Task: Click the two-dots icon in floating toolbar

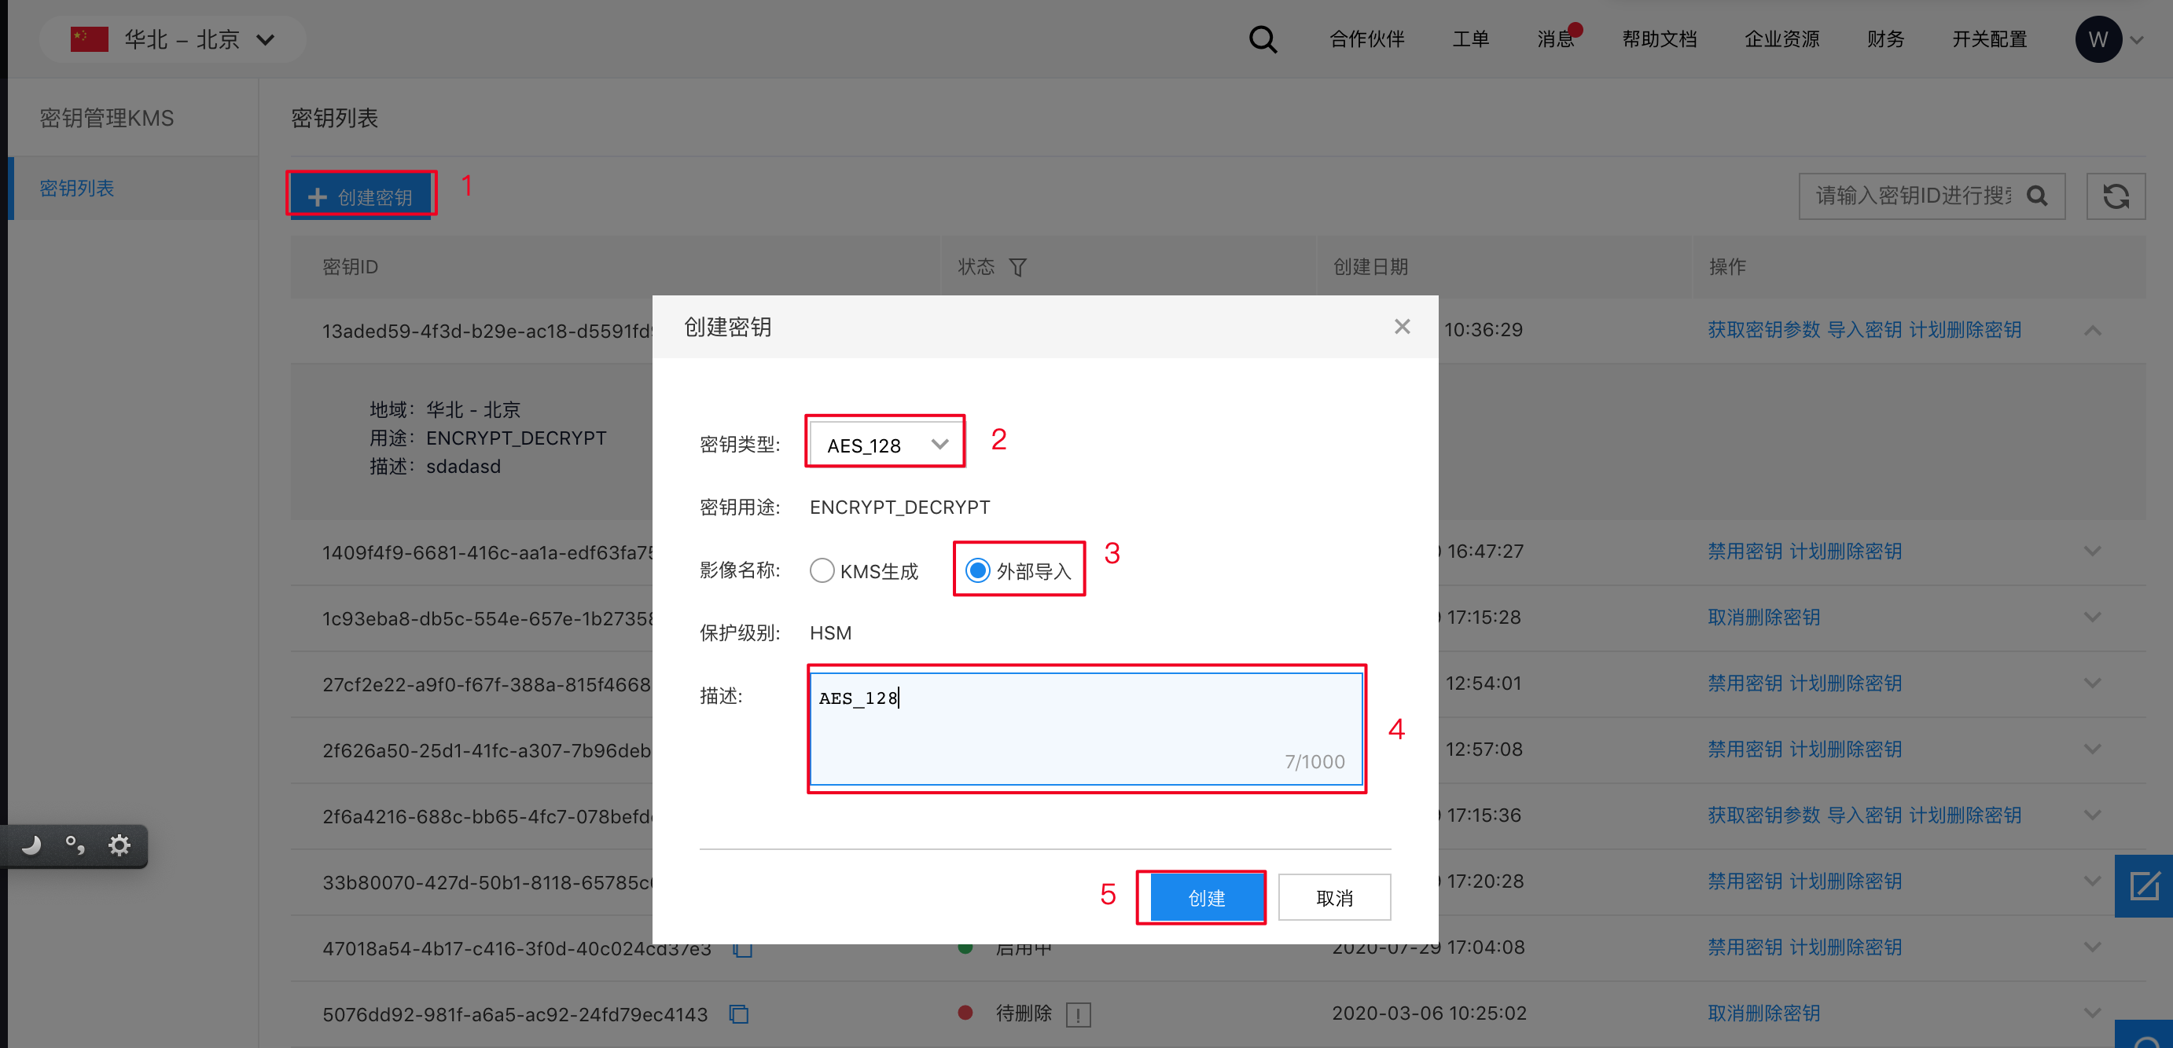Action: point(75,845)
